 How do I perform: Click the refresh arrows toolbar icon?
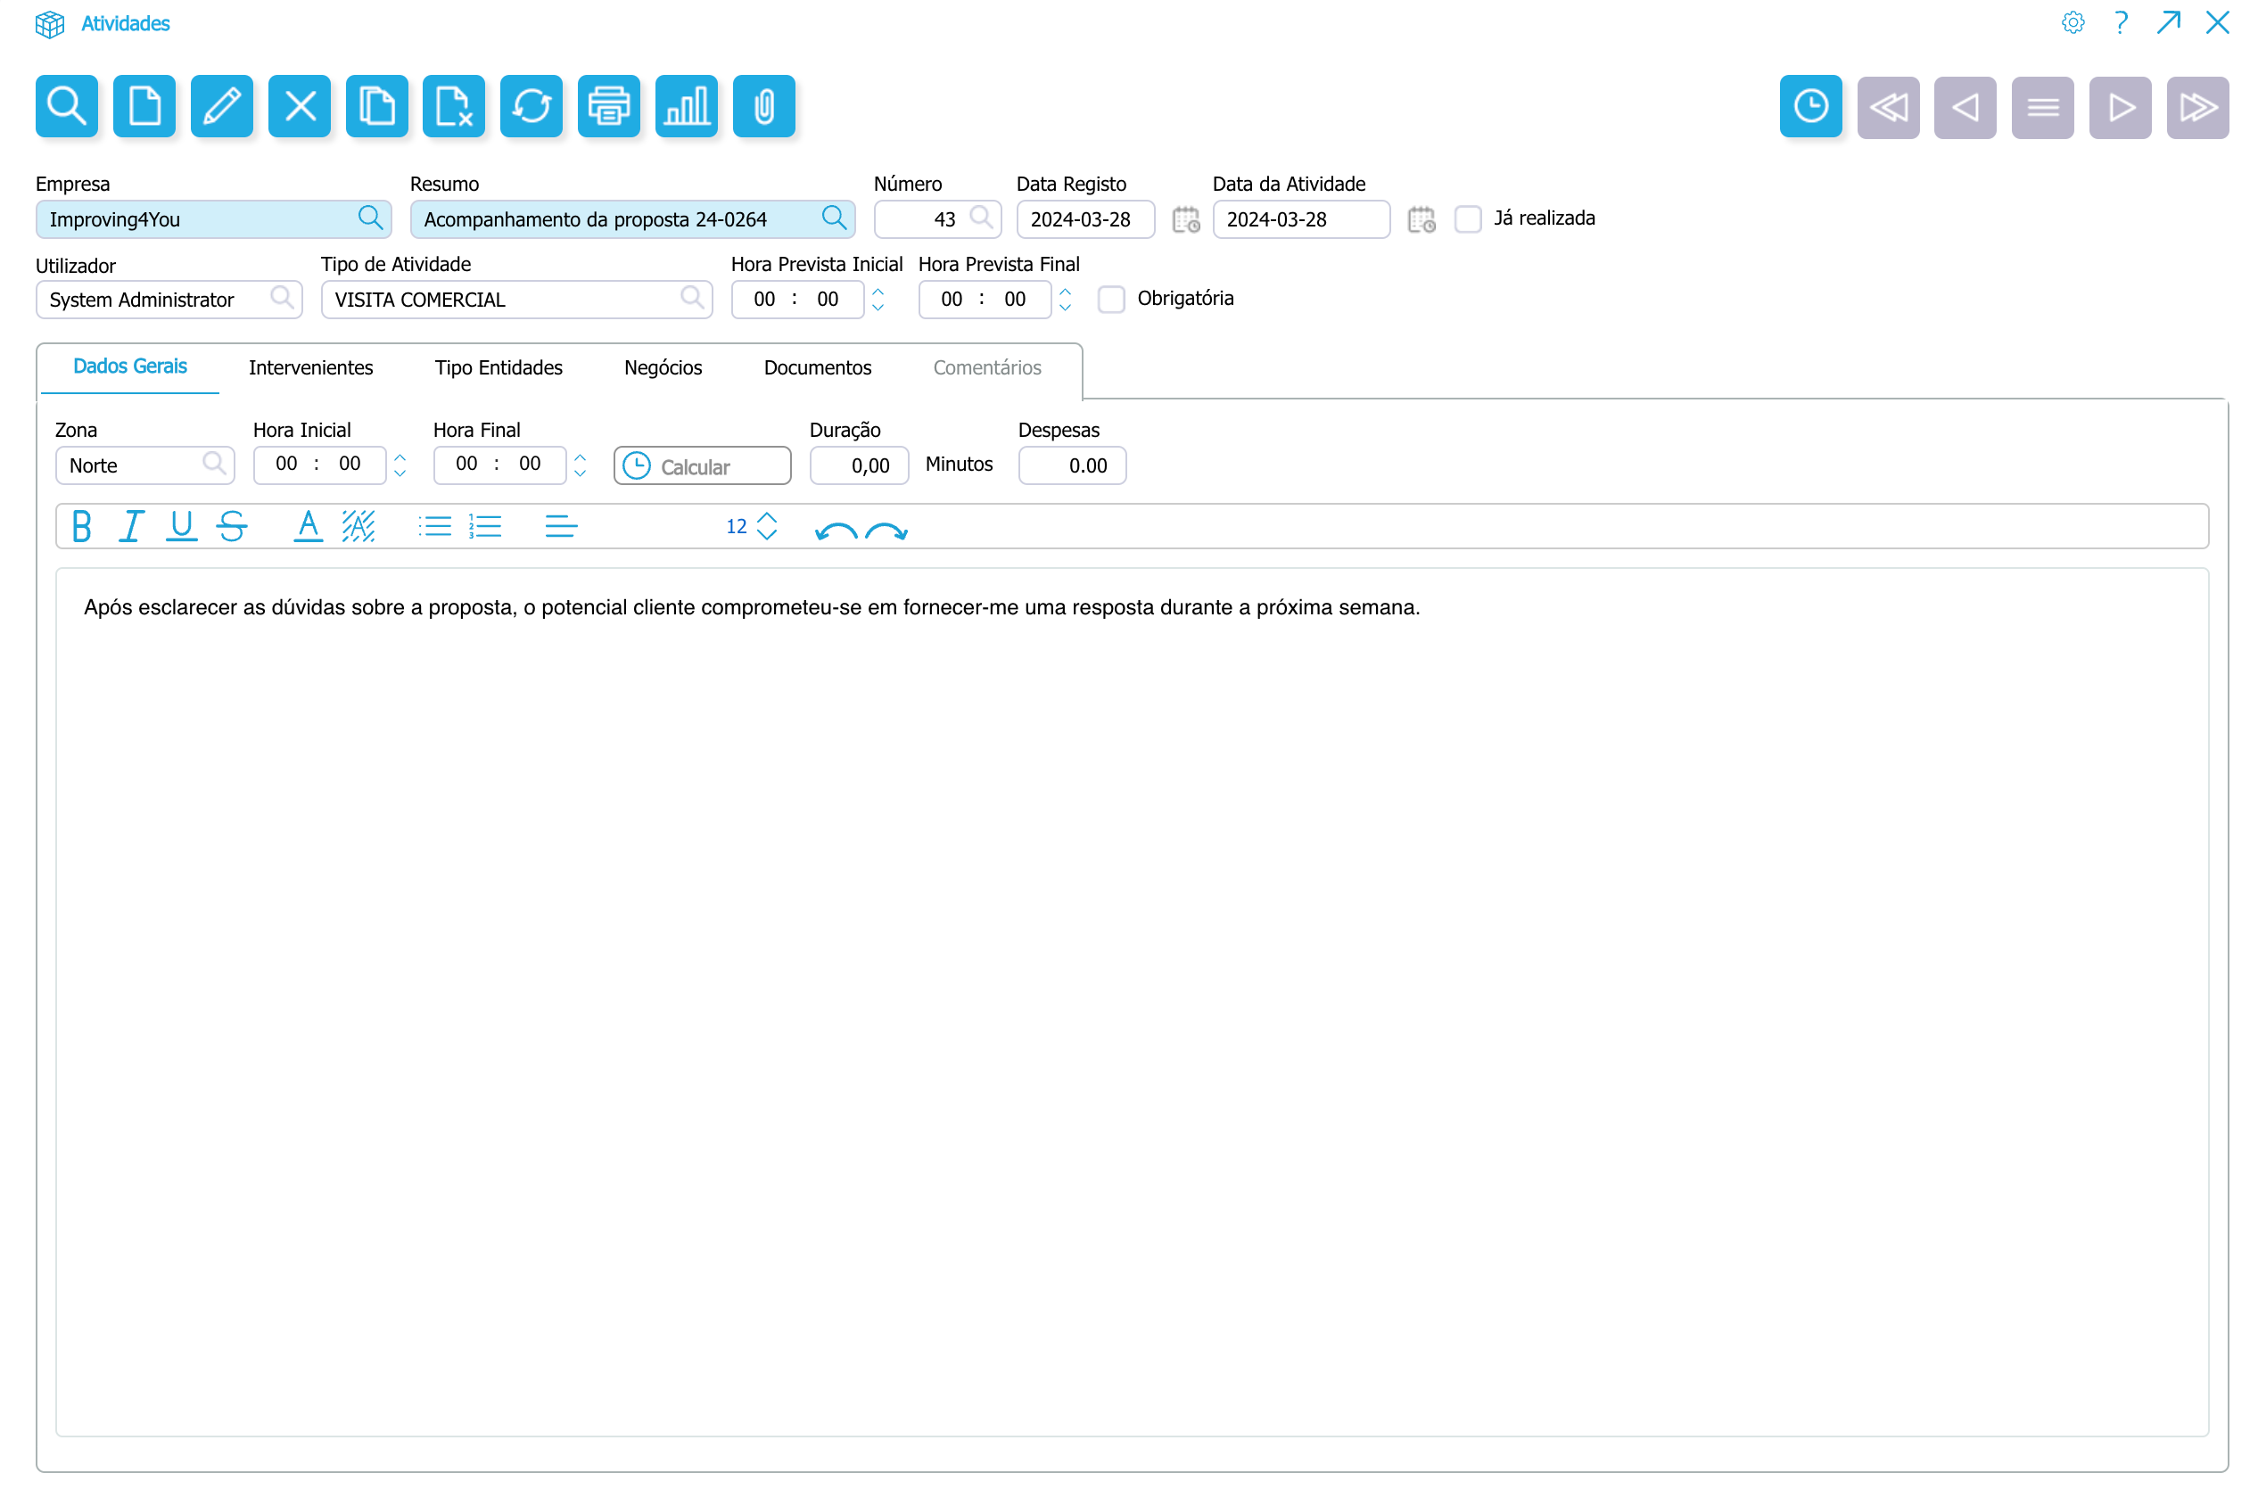(532, 106)
